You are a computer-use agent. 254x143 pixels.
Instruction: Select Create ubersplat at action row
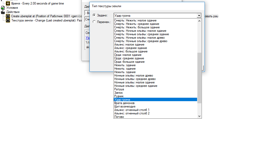point(46,16)
